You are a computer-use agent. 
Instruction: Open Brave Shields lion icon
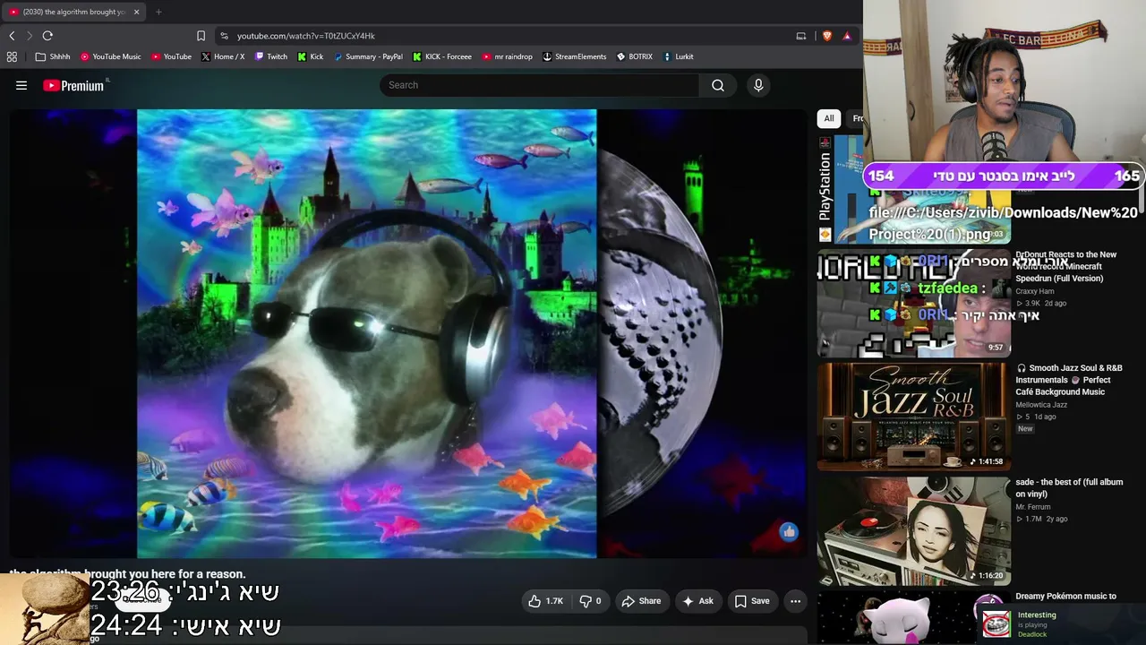point(826,36)
